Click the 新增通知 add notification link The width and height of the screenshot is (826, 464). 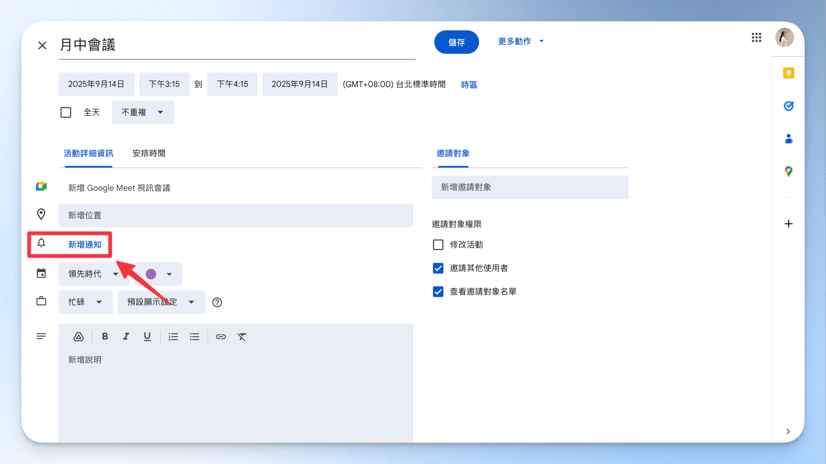click(85, 245)
